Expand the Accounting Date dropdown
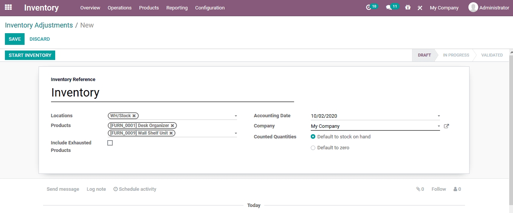 tap(439, 116)
